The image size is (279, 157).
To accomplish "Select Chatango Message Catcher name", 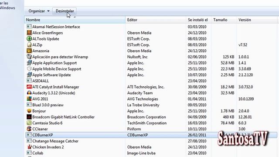I will click(x=55, y=141).
